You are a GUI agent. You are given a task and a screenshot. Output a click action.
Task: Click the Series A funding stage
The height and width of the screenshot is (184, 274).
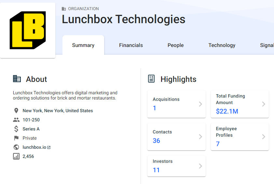pos(31,129)
